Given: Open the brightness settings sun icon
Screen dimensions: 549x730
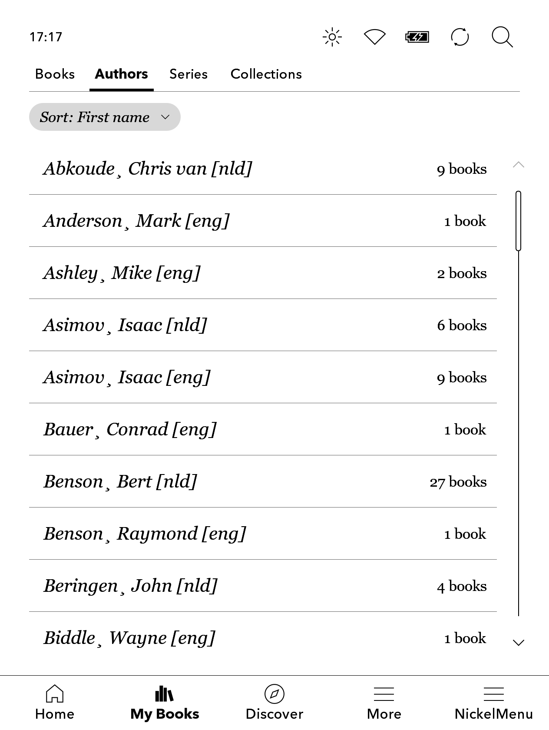Looking at the screenshot, I should [x=332, y=37].
